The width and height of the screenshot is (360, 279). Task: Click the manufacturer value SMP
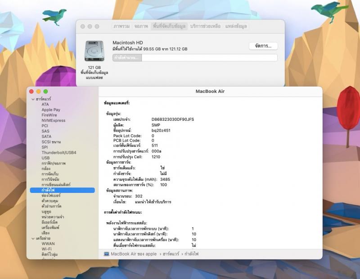click(156, 125)
